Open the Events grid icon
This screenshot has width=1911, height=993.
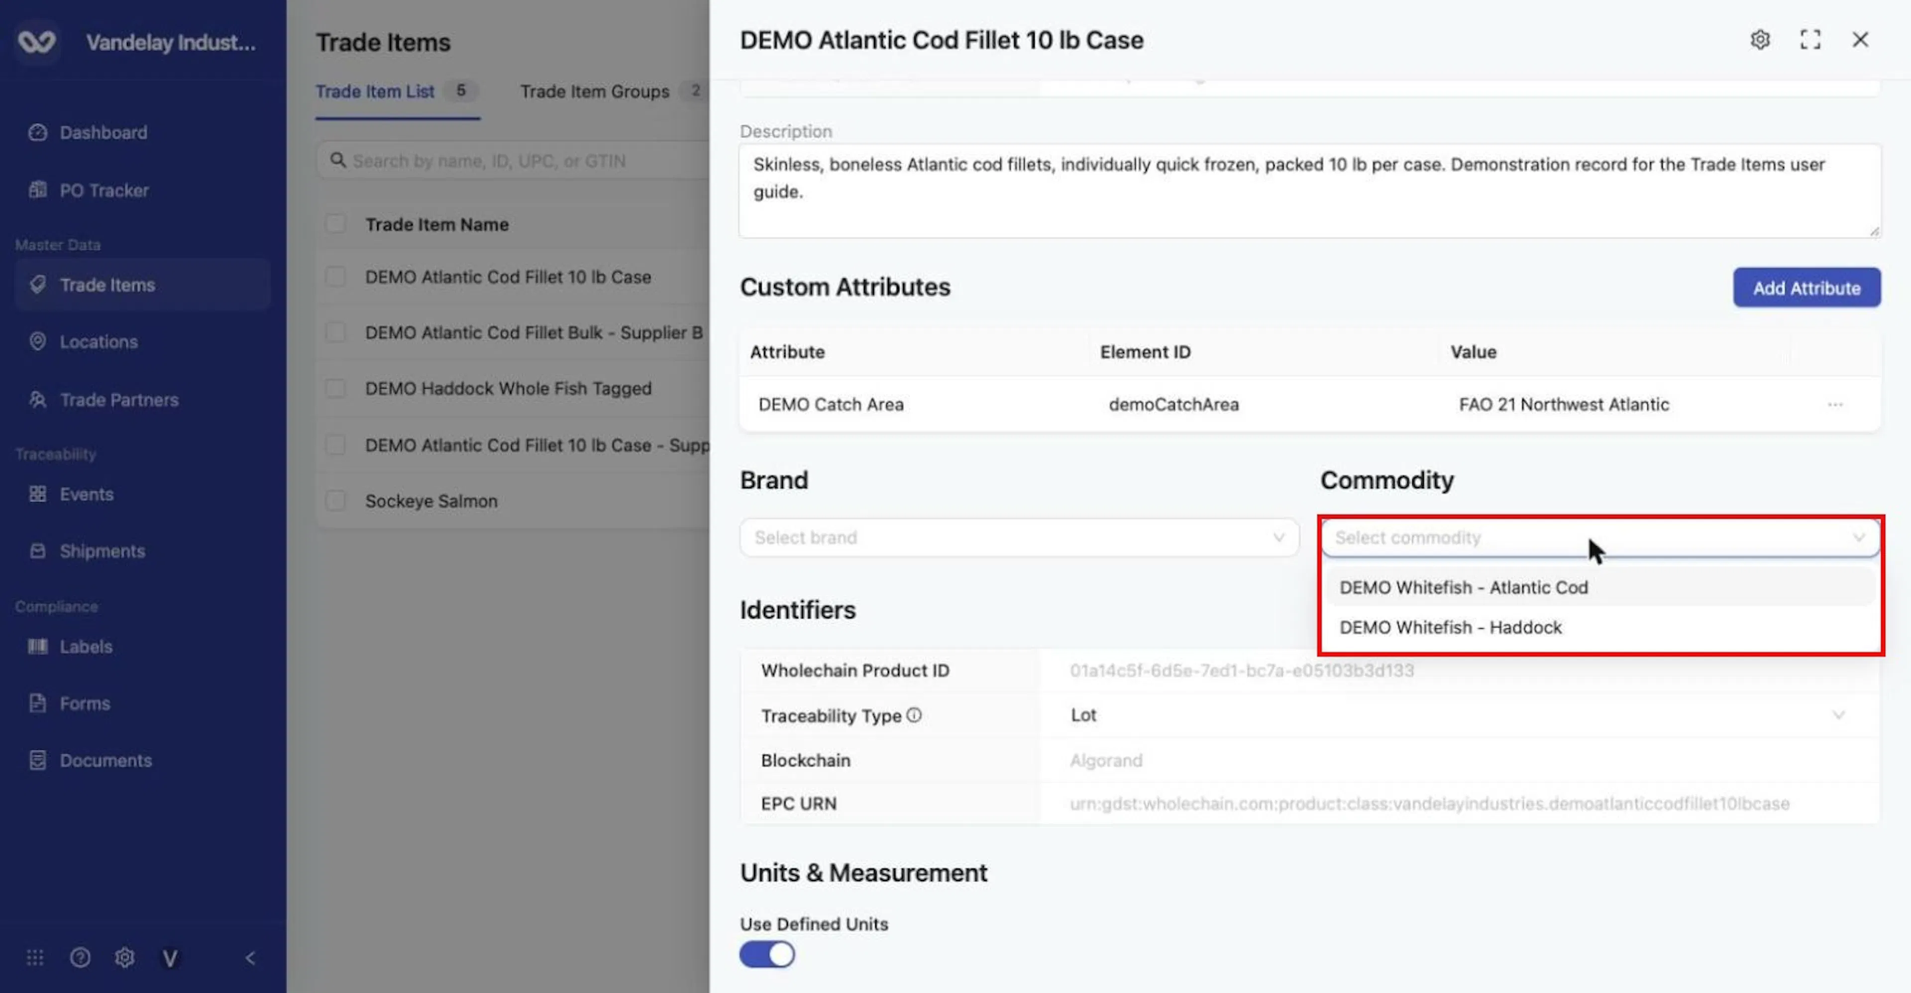[37, 494]
